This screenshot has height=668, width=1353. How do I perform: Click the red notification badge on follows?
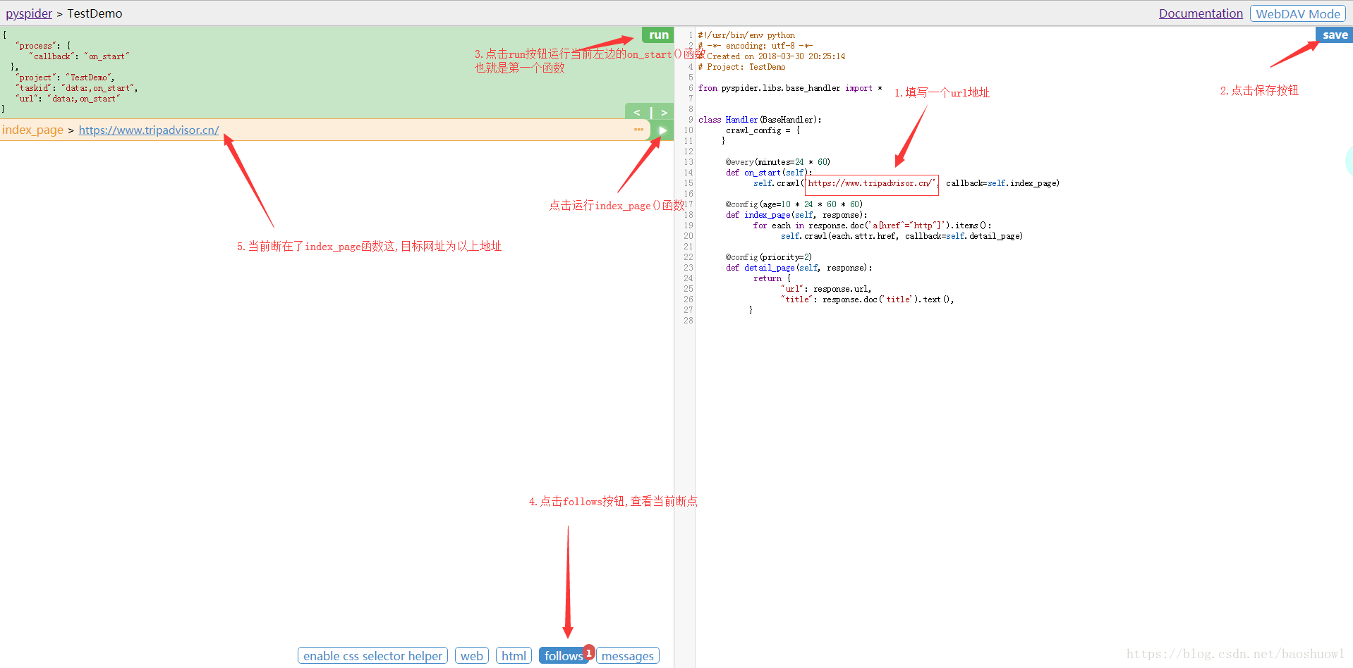(588, 653)
